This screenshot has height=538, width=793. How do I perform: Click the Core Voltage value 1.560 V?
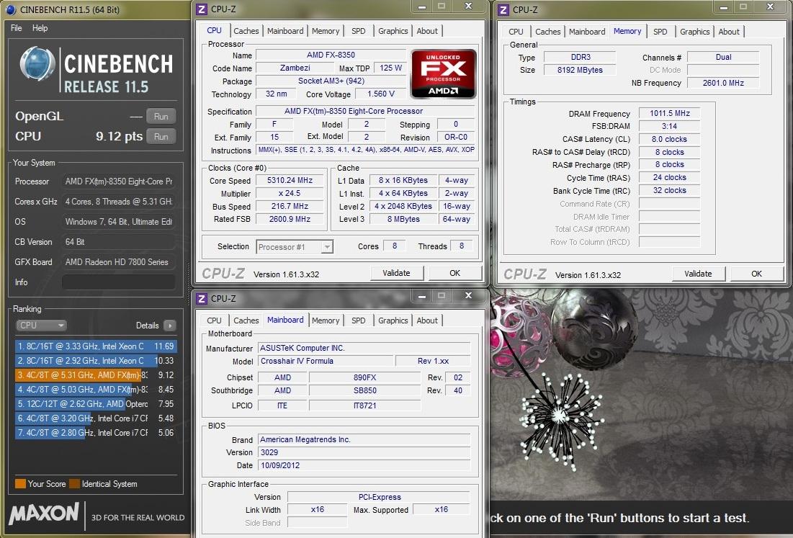[380, 94]
